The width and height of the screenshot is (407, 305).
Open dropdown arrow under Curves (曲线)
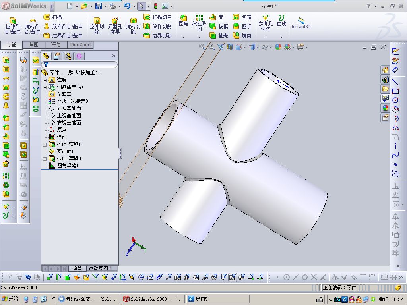point(282,37)
